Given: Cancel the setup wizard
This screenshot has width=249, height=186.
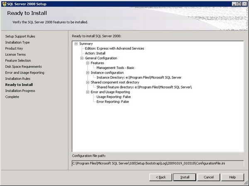Looking at the screenshot, I should click(209, 177).
